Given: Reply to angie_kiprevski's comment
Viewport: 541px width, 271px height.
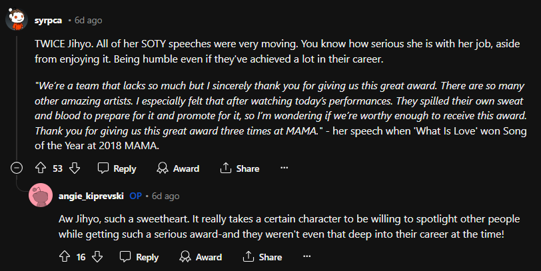Looking at the screenshot, I should click(139, 256).
